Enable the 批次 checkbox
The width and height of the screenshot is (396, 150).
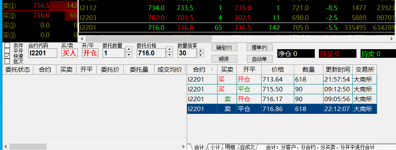pyautogui.click(x=7, y=61)
